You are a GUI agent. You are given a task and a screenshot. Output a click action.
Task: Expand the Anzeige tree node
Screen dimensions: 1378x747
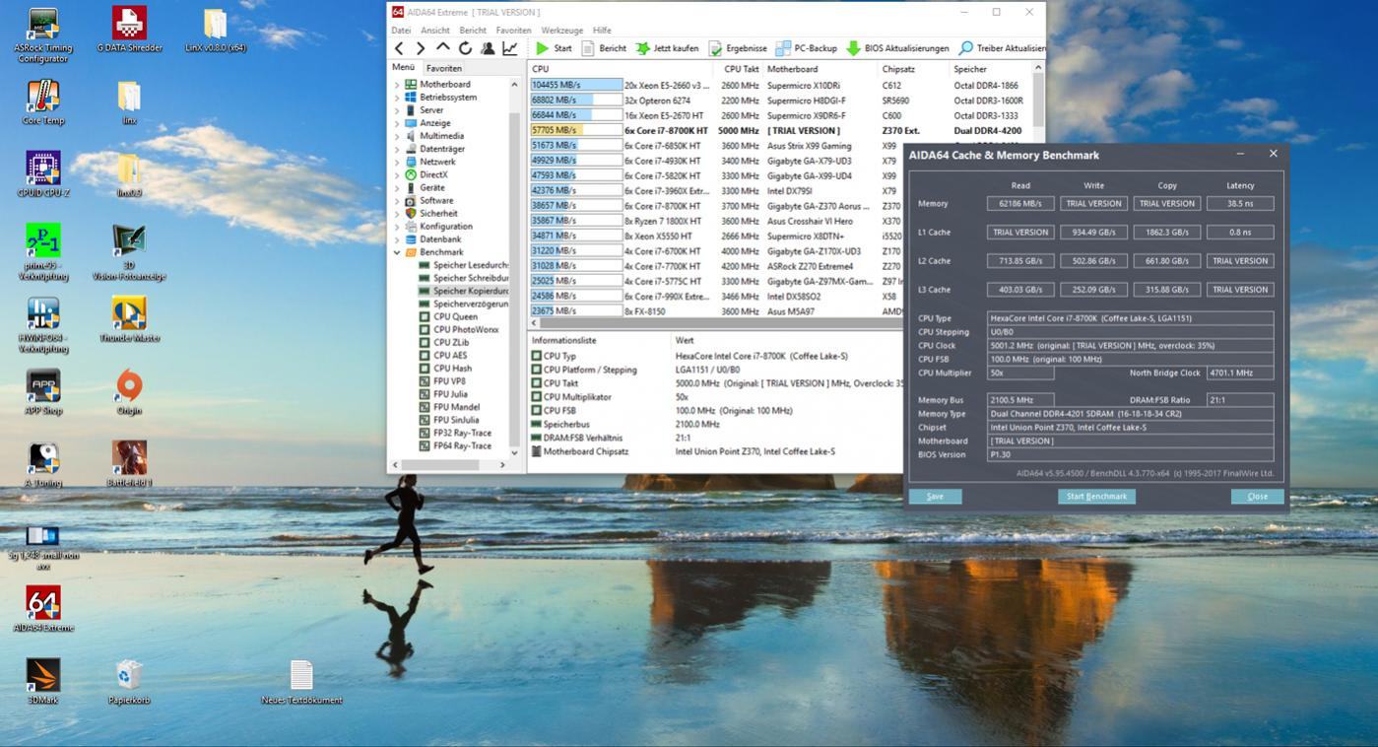coord(397,123)
